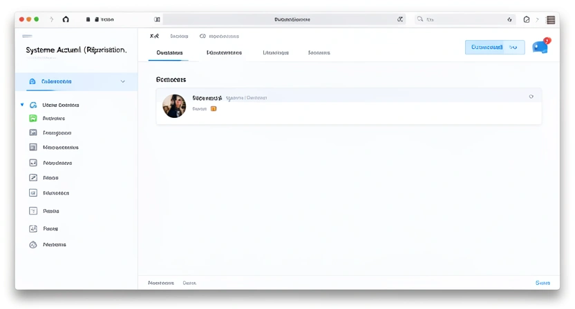Click the pencil-edit icon in the sidebar tree
575x309 pixels.
pyautogui.click(x=33, y=177)
